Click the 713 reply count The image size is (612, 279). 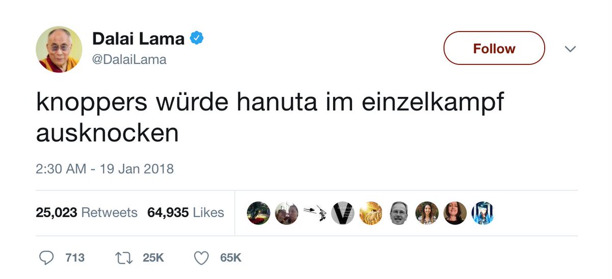pyautogui.click(x=75, y=258)
